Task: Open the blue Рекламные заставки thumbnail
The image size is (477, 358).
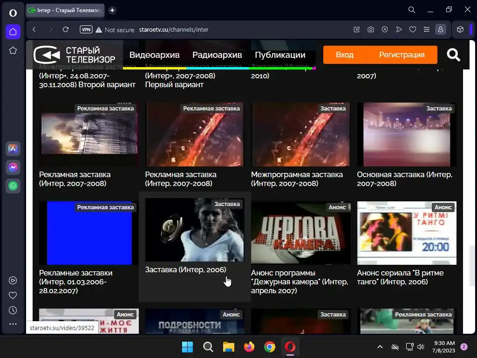Action: [x=89, y=233]
